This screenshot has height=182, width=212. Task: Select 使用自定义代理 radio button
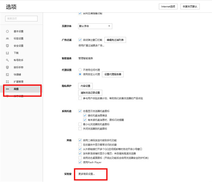point(80,74)
